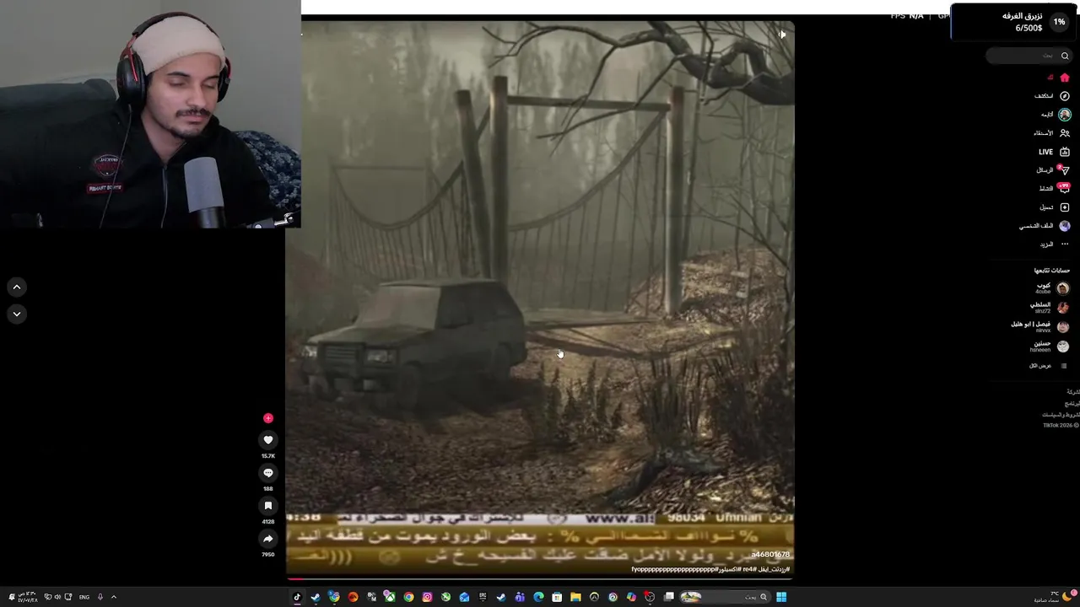Click the video progress bar at the bottom
The image size is (1080, 607).
tap(540, 578)
